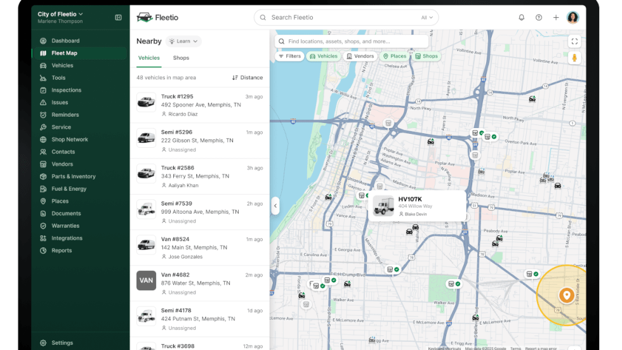622x350 pixels.
Task: Toggle the Vehicles map filter chip
Action: pyautogui.click(x=324, y=56)
